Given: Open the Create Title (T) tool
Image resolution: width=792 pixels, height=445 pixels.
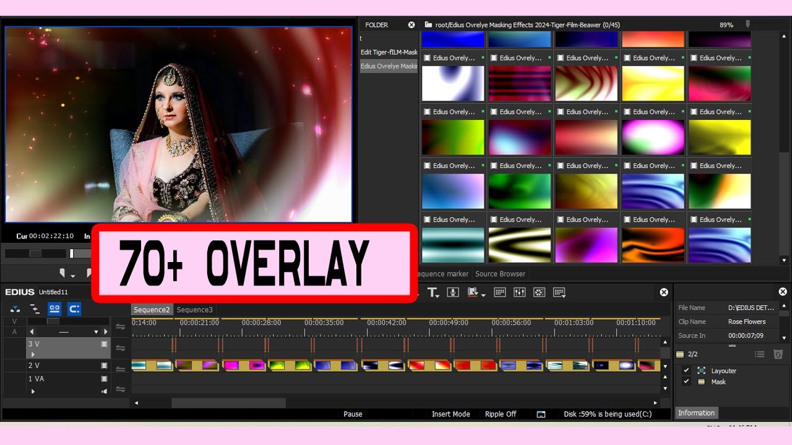Looking at the screenshot, I should (x=432, y=292).
